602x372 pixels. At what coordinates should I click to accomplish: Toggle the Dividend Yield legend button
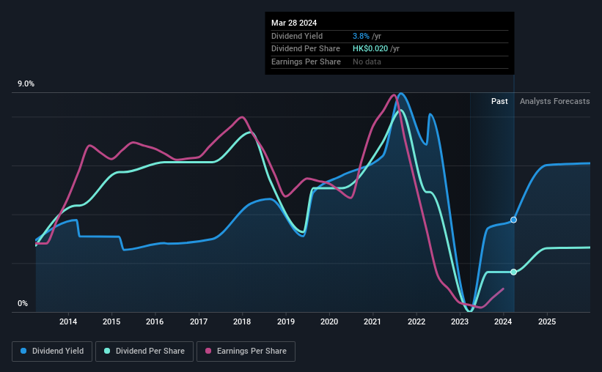(x=52, y=351)
